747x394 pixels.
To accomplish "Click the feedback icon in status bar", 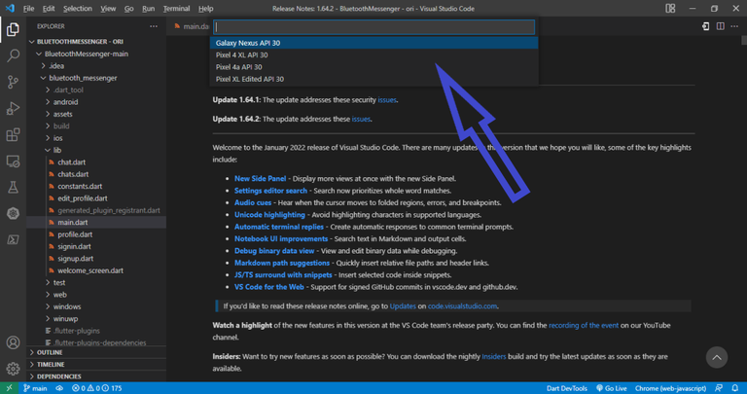I will [x=719, y=388].
